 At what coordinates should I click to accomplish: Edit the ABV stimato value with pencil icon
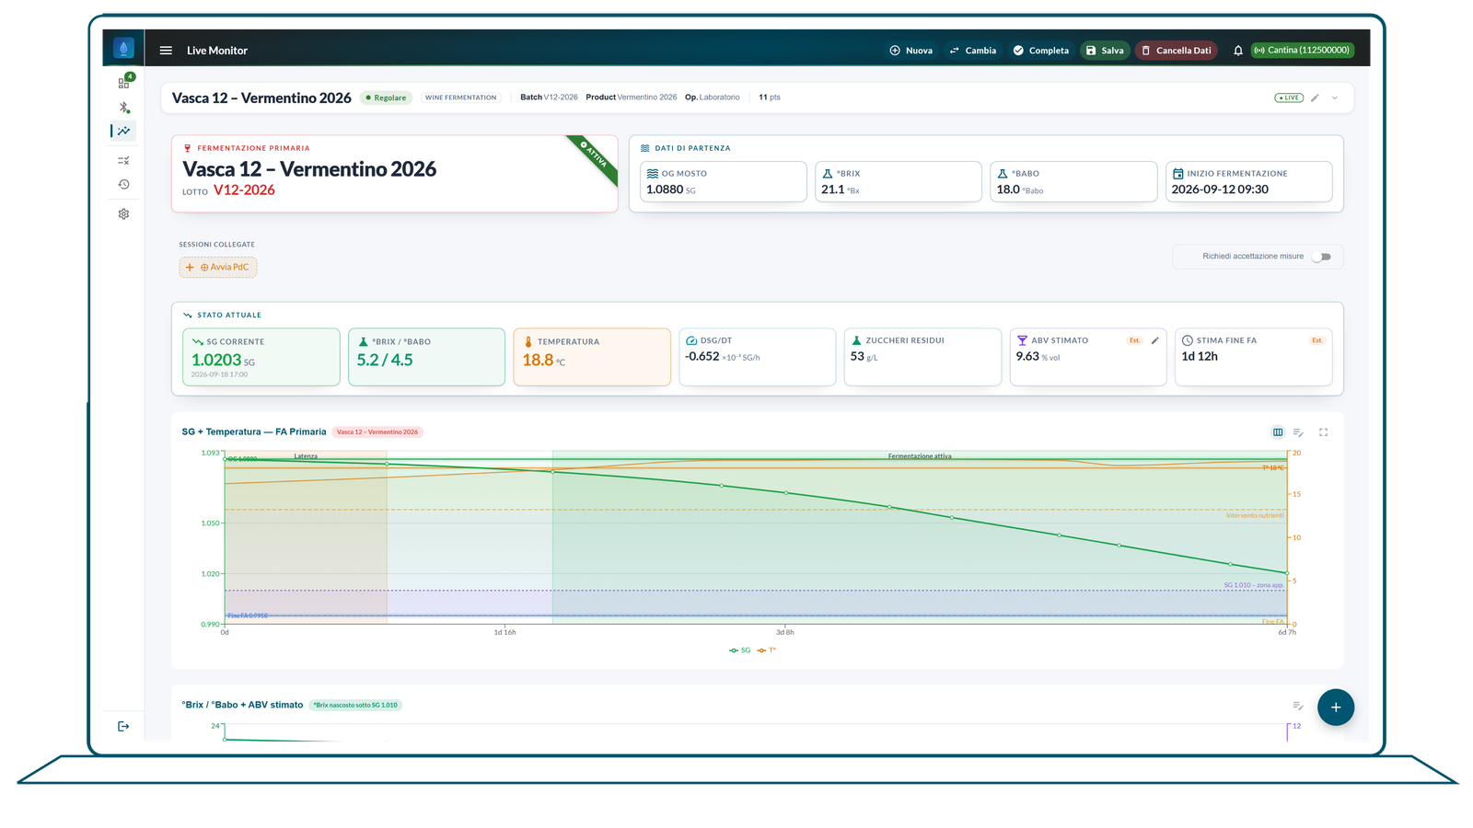tap(1154, 340)
